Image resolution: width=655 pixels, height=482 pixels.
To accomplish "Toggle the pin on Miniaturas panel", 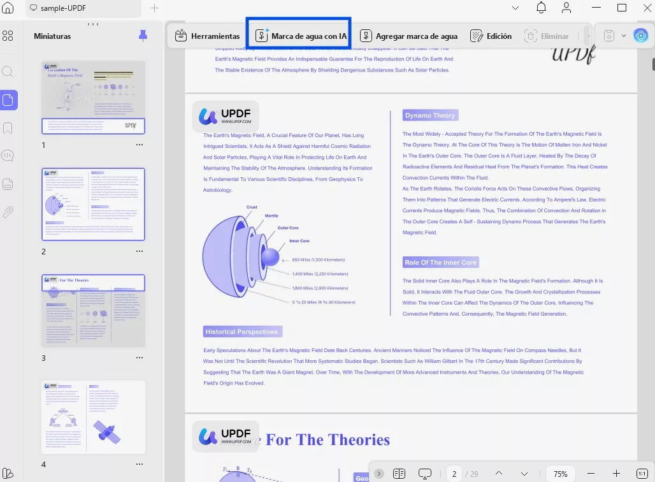I will coord(143,36).
